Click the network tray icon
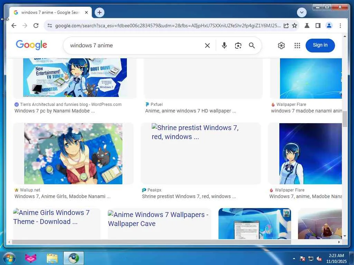This screenshot has height=265, width=354. (311, 258)
